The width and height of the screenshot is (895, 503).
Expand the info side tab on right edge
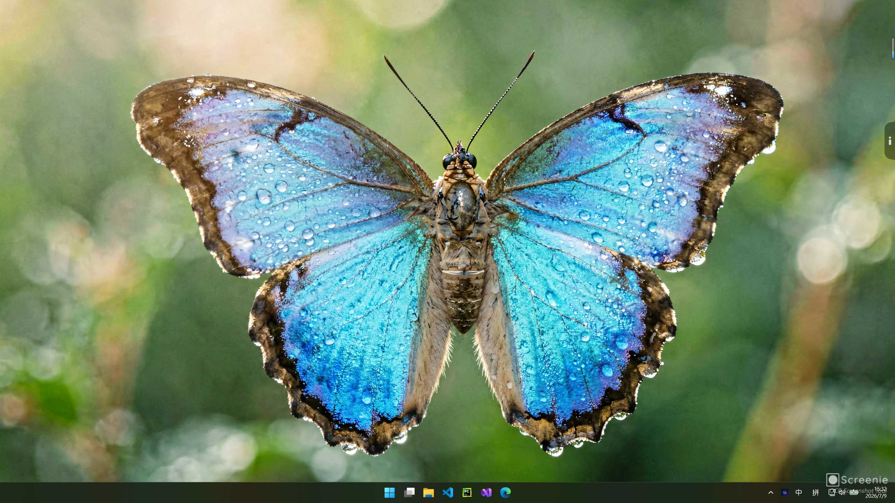890,141
